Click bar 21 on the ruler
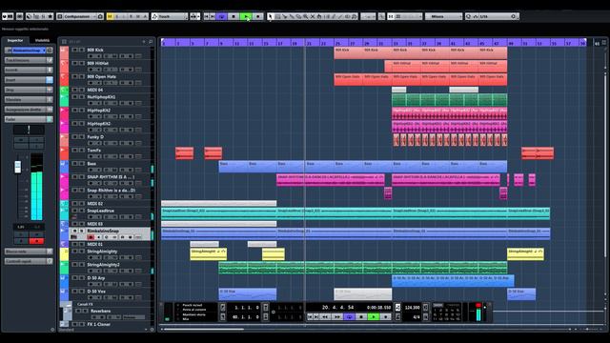Image resolution: width=610 pixels, height=343 pixels. (309, 44)
